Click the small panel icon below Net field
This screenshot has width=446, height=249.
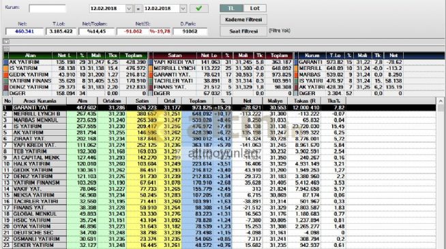pyautogui.click(x=6, y=41)
